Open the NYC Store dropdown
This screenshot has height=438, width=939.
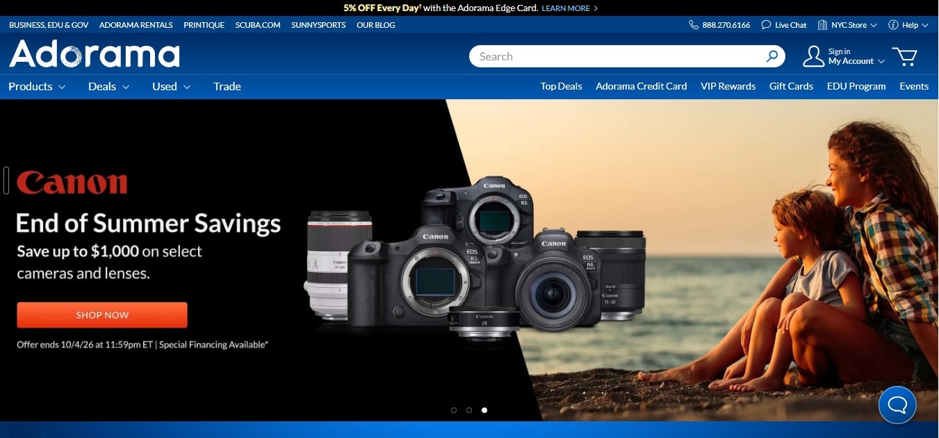[x=854, y=25]
